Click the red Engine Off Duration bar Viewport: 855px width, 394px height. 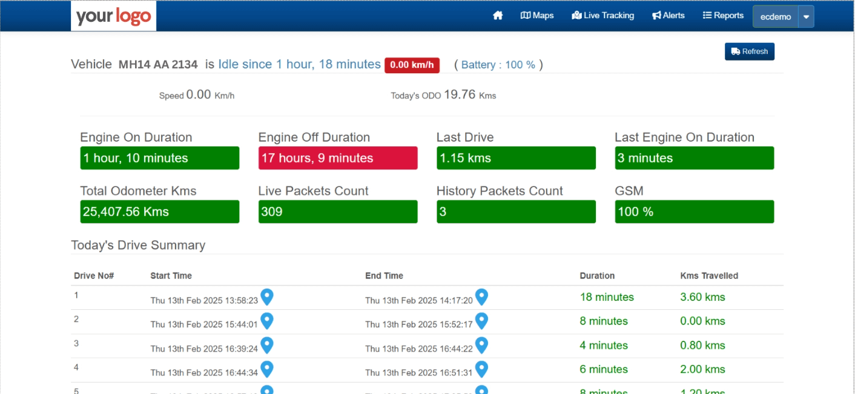tap(338, 158)
